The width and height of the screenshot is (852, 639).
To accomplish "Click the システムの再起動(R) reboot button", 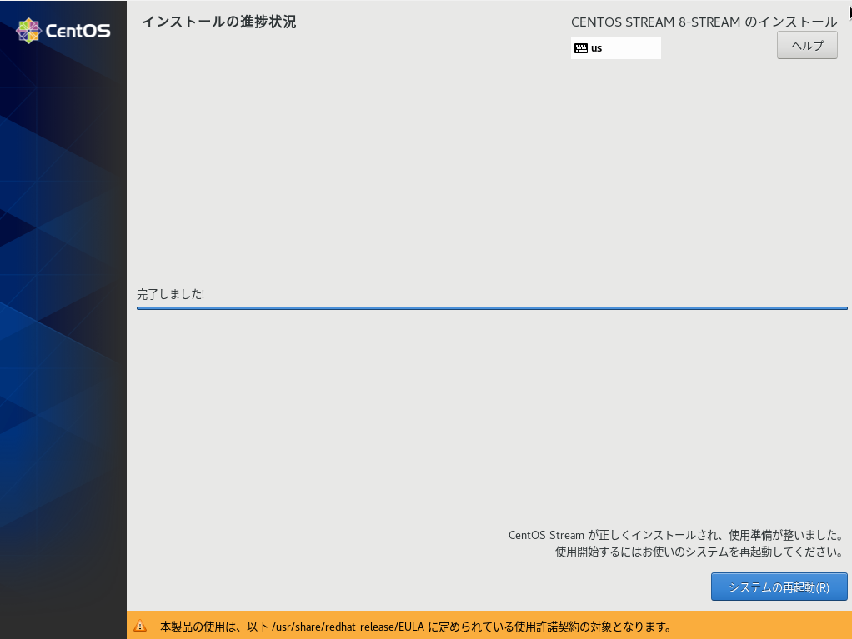I will 779,587.
